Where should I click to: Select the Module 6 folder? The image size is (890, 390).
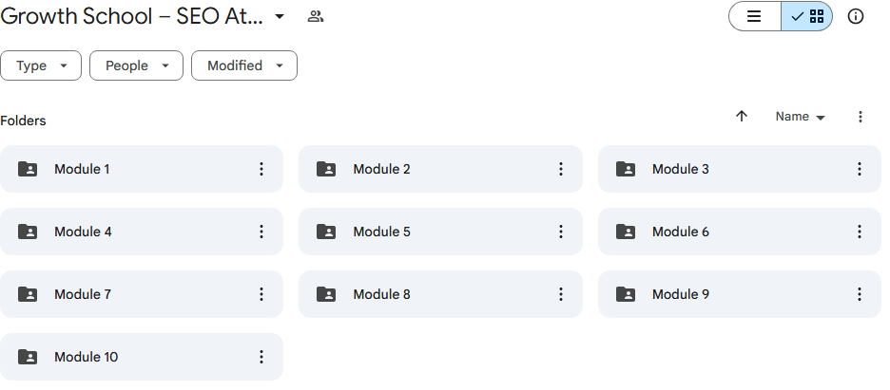740,232
